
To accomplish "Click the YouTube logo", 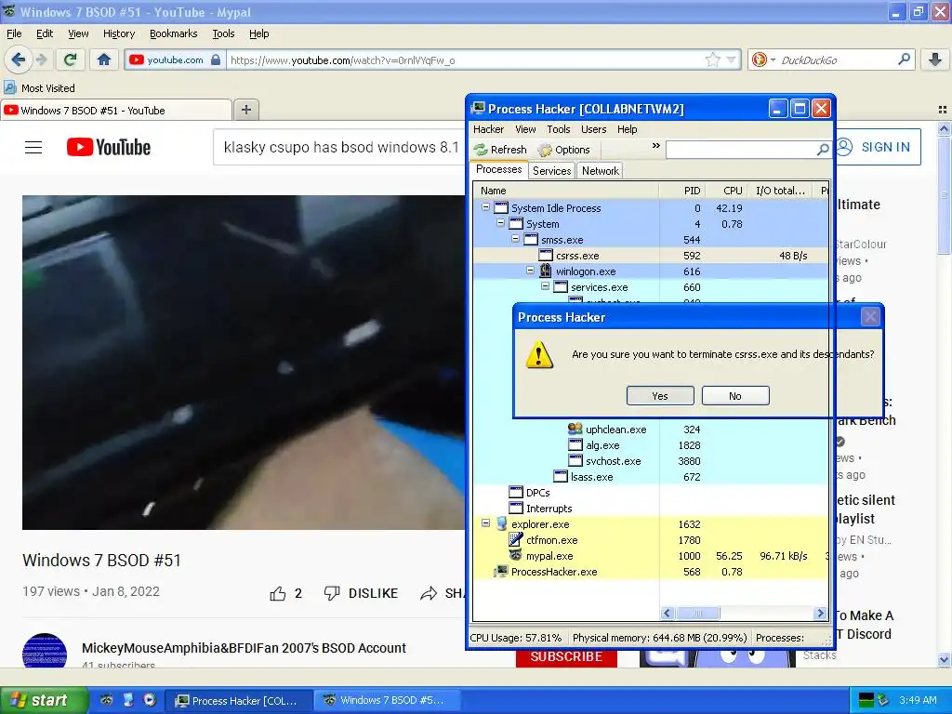I will [x=109, y=148].
